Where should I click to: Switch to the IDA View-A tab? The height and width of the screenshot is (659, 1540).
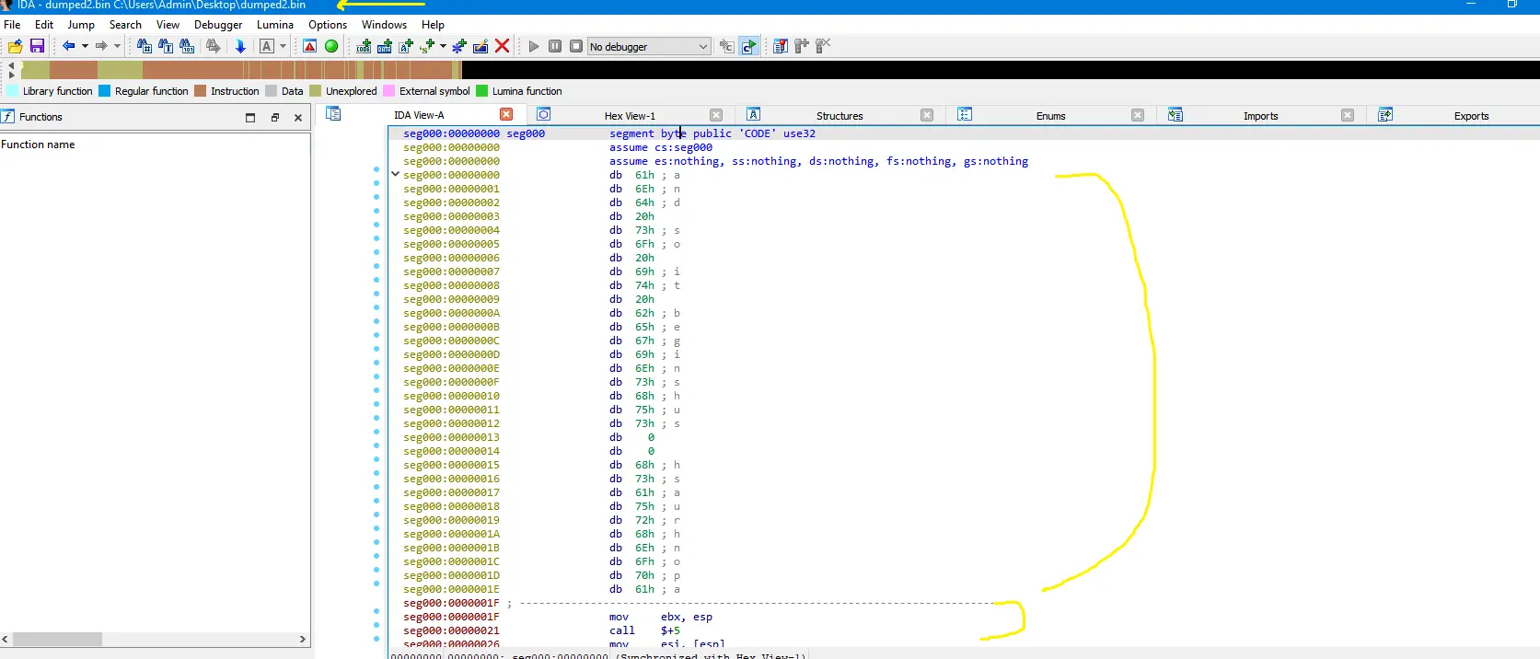[x=419, y=115]
